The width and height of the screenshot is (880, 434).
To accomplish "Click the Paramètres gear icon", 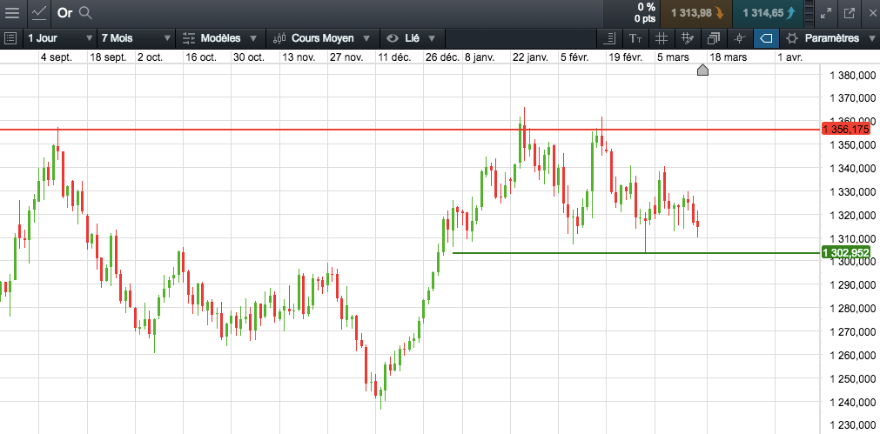I will click(792, 38).
